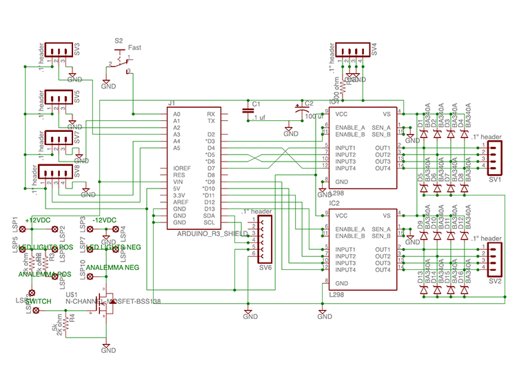Viewport: 517px width, 366px height.
Task: Click the *D9 pin label on J1
Action: 210,182
